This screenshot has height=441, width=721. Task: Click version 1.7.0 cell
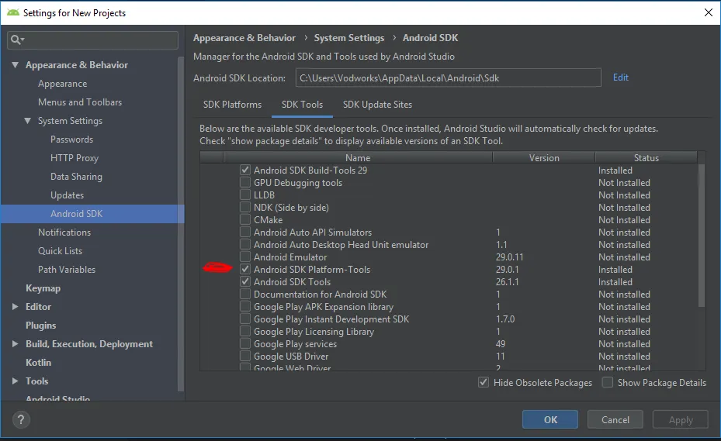pos(505,319)
